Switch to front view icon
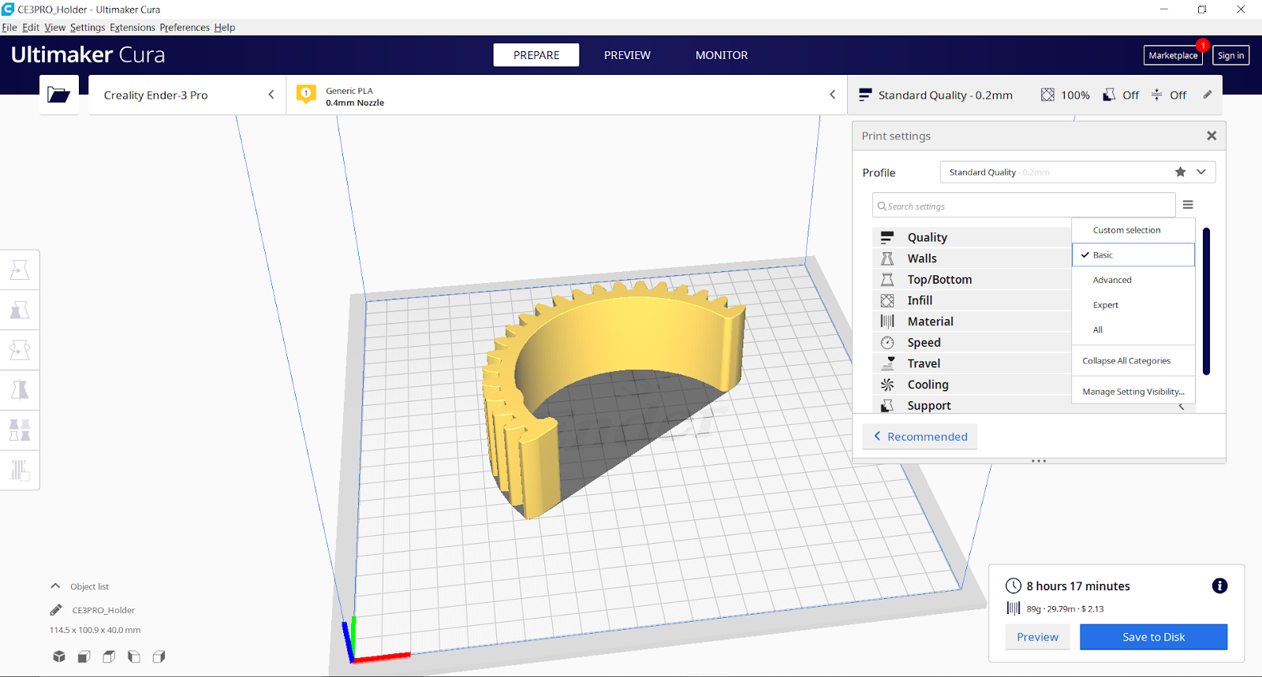The width and height of the screenshot is (1262, 677). 84,657
